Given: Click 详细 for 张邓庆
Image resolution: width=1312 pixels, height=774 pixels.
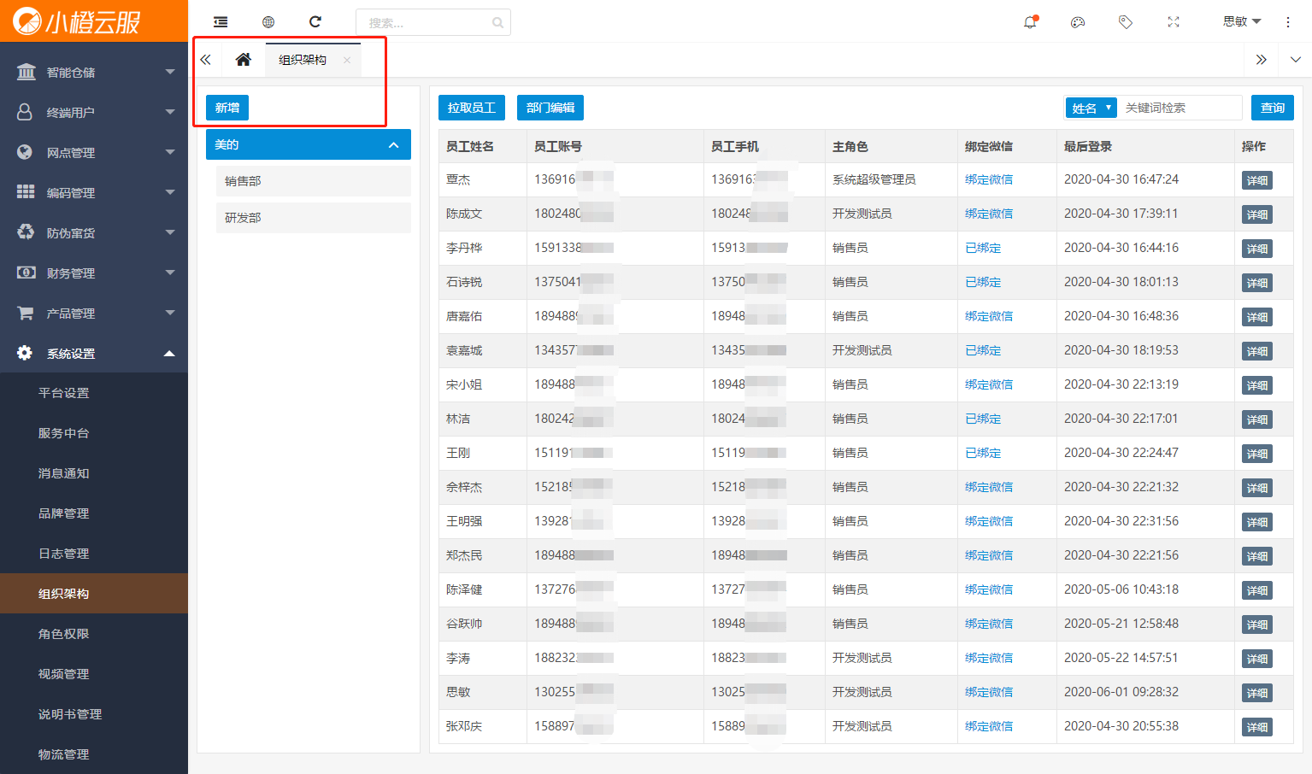Looking at the screenshot, I should tap(1257, 727).
